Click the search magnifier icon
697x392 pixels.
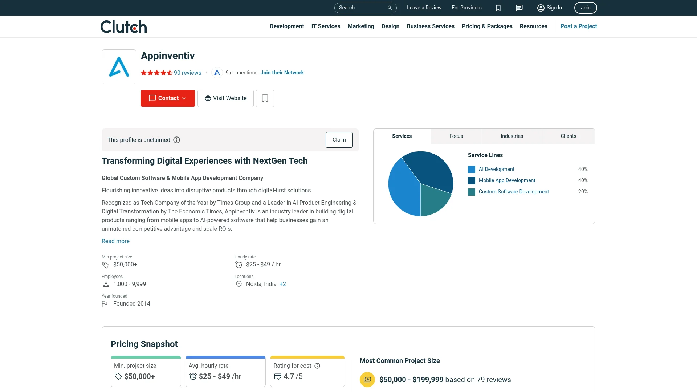390,8
